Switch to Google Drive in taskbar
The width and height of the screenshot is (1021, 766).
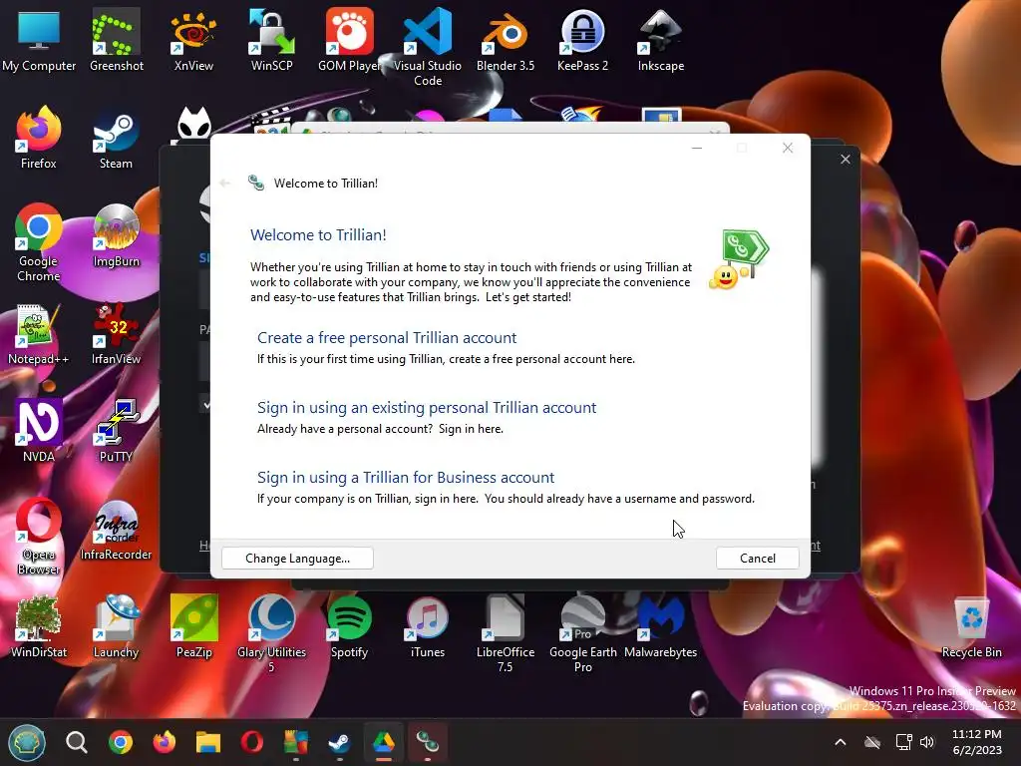[384, 742]
